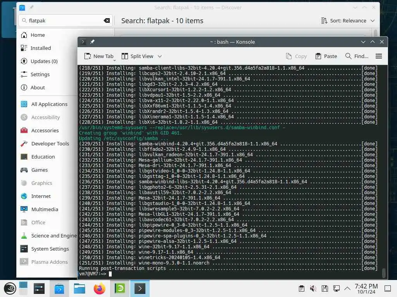Toggle pin icon in Discover titlebar
This screenshot has height=297, width=397.
tap(31, 7)
